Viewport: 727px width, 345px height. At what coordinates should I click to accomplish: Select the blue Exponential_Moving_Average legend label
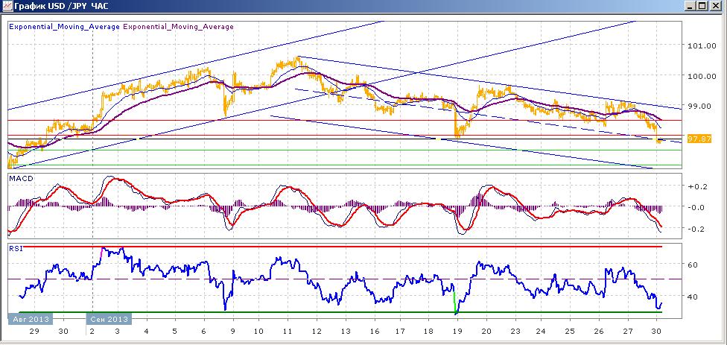65,26
